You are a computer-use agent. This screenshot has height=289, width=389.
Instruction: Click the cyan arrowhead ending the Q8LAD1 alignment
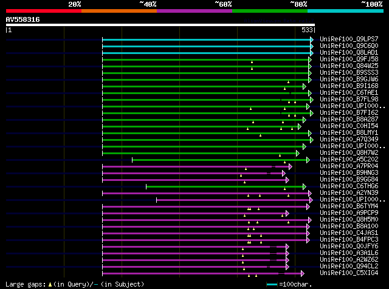click(x=312, y=53)
